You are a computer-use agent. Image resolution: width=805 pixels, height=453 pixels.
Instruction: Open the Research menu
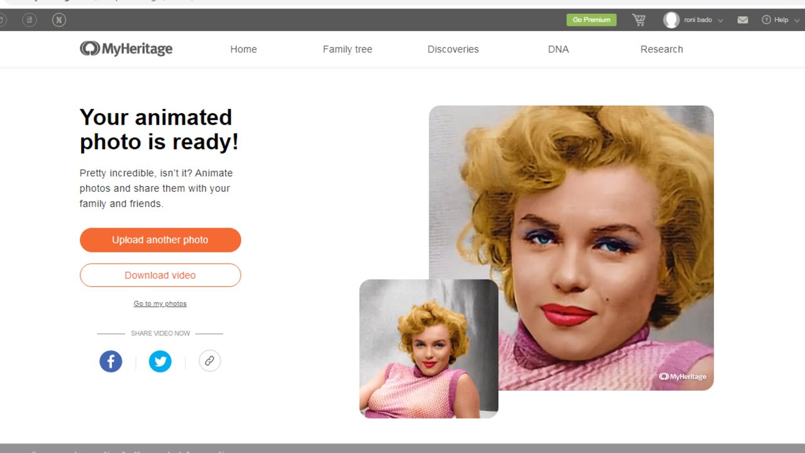pyautogui.click(x=662, y=49)
